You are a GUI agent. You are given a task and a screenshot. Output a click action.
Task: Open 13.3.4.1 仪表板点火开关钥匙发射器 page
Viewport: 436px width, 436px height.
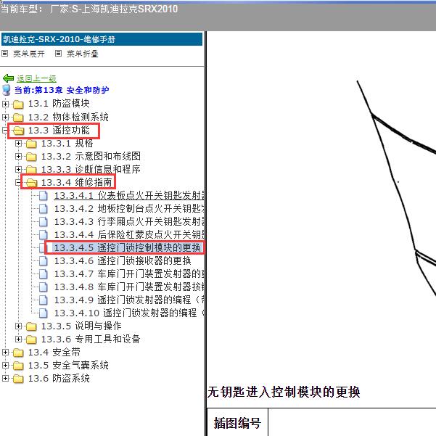pos(129,195)
